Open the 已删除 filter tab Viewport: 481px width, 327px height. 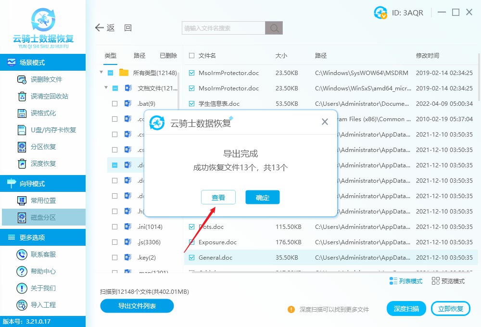coord(168,55)
